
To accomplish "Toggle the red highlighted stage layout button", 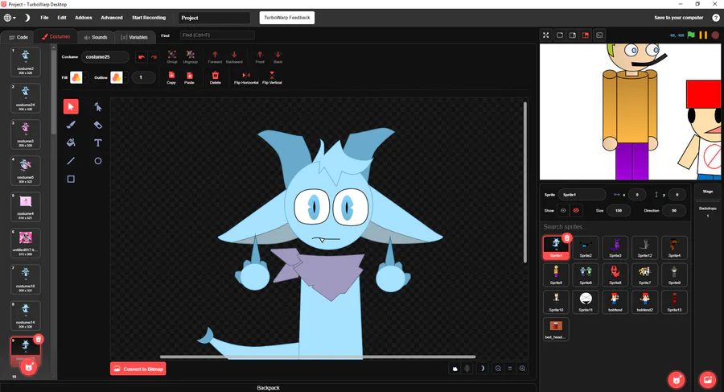I will (x=586, y=35).
